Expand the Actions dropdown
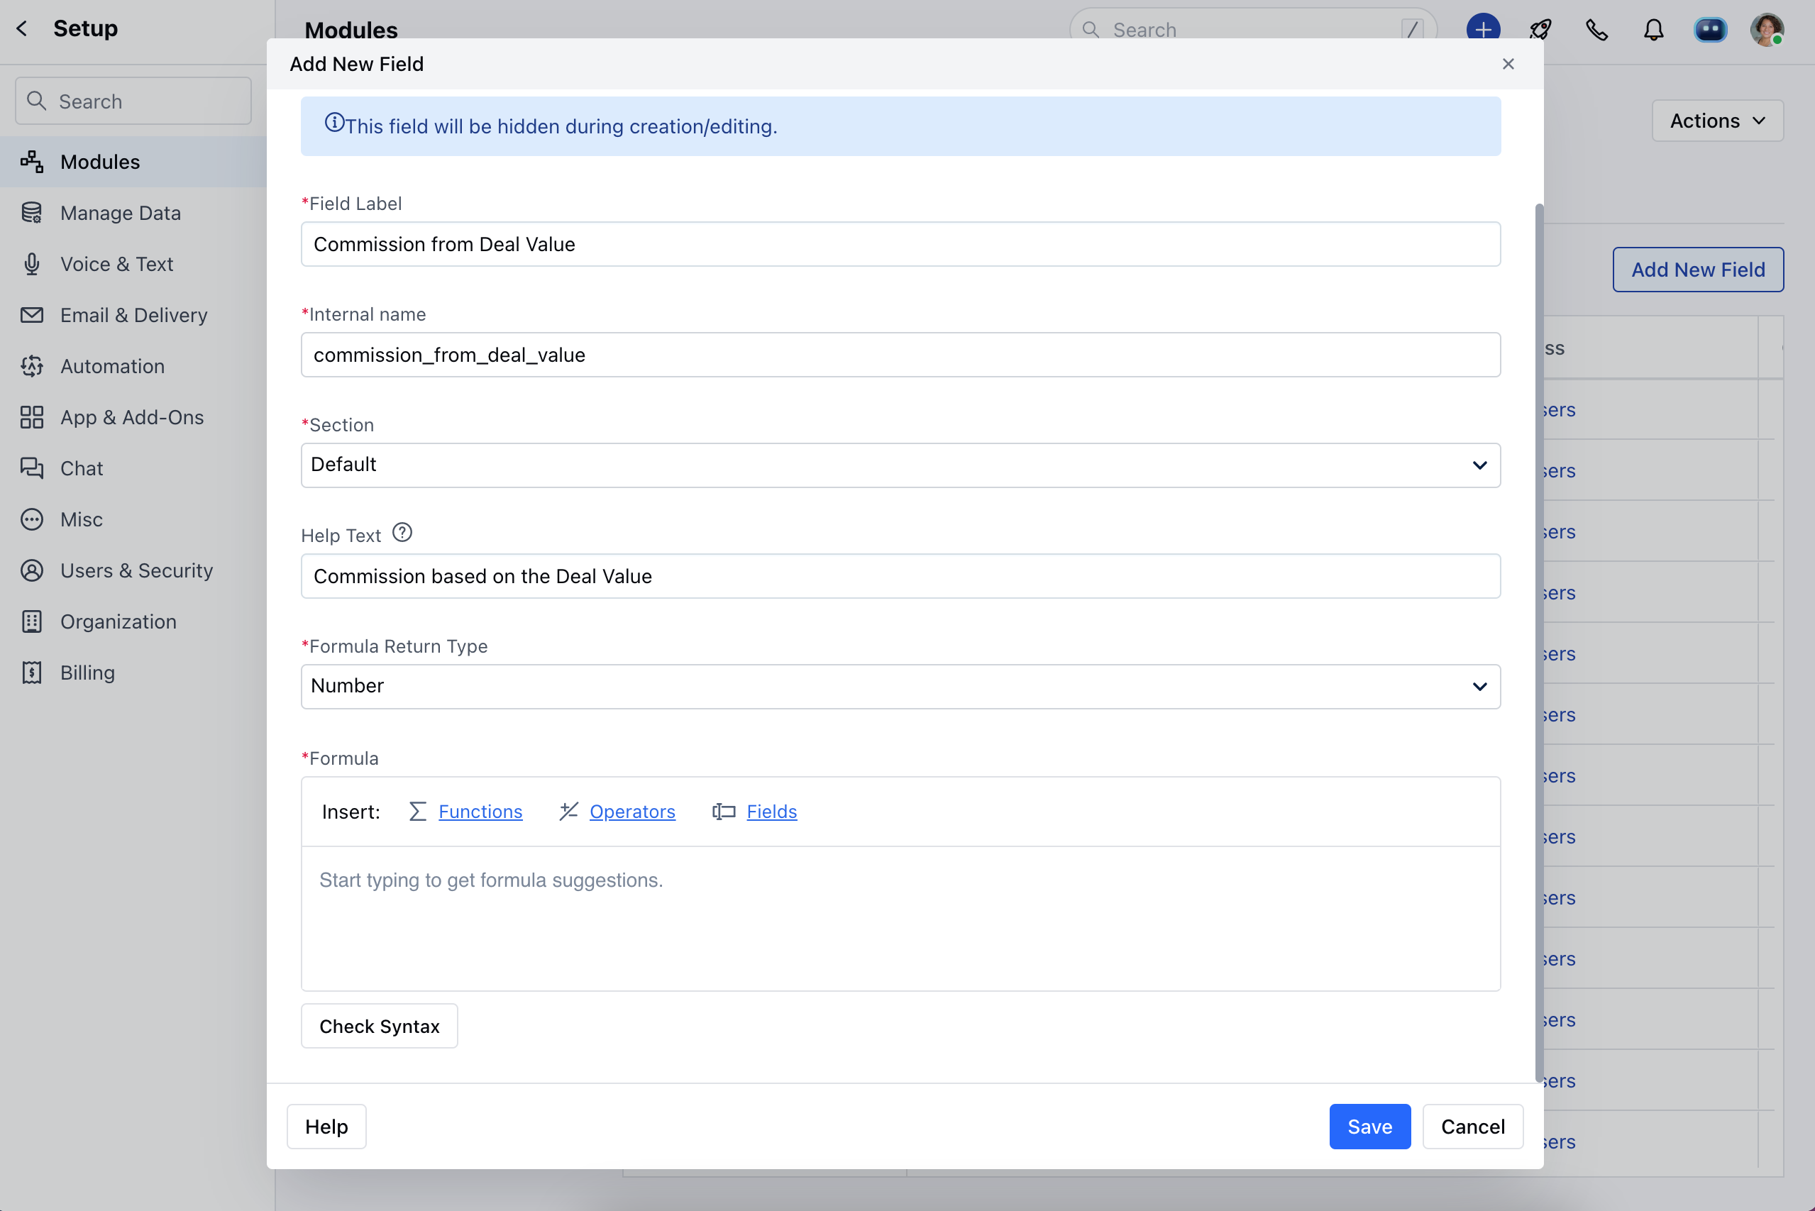 pos(1717,121)
